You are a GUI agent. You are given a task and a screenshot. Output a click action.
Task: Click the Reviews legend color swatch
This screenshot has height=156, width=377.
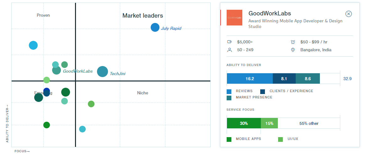[229, 92]
